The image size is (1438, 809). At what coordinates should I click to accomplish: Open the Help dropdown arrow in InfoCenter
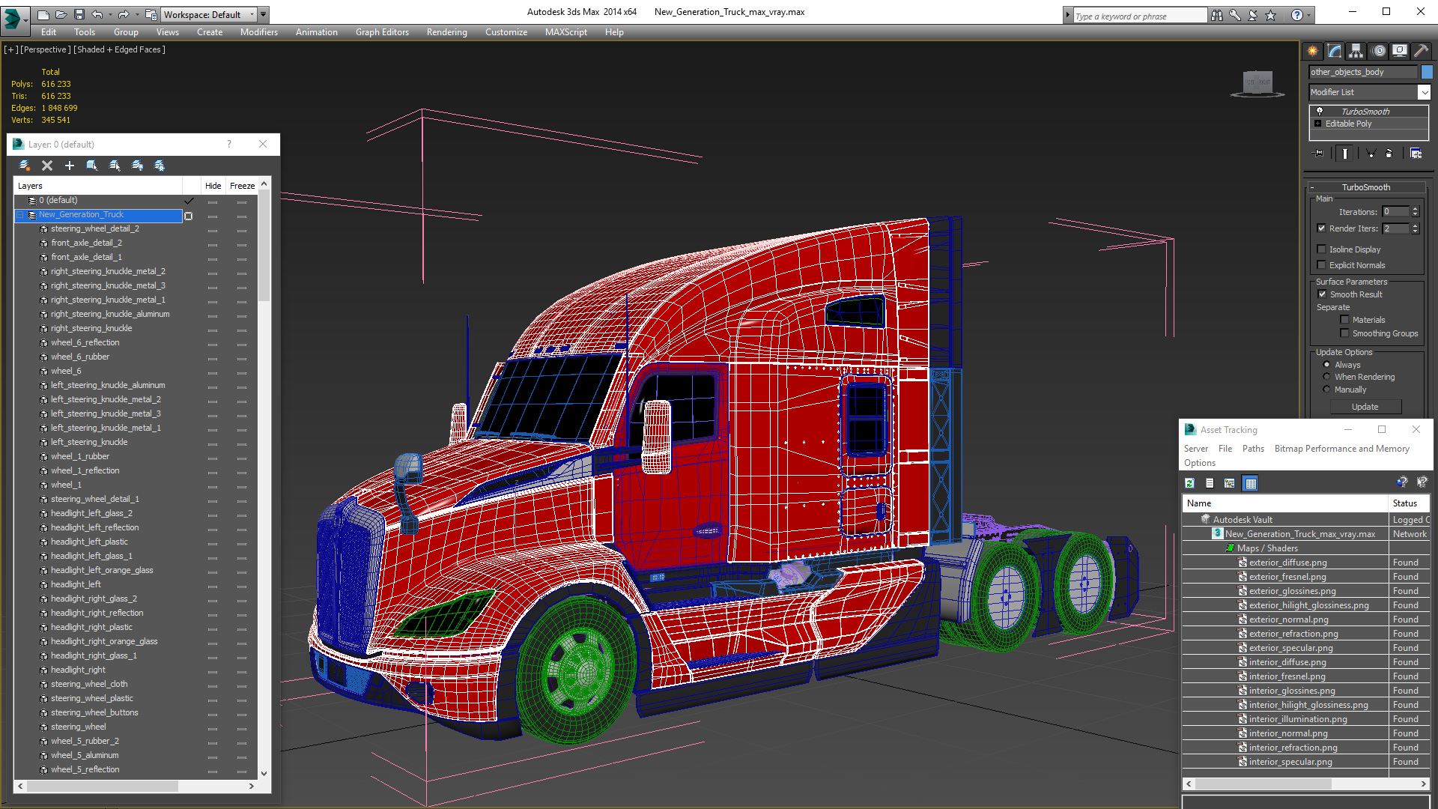click(x=1309, y=15)
